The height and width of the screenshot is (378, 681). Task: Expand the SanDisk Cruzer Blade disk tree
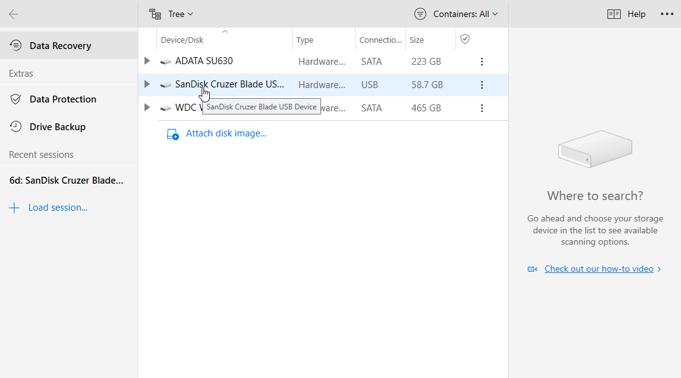tap(147, 84)
